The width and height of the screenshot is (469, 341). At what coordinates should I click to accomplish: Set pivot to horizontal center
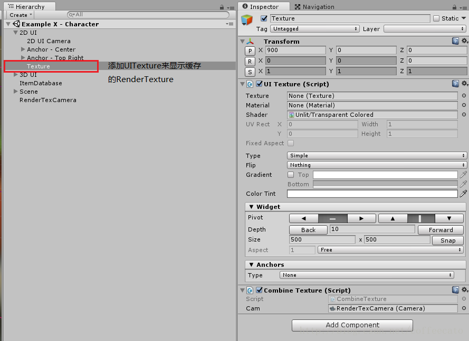[332, 218]
